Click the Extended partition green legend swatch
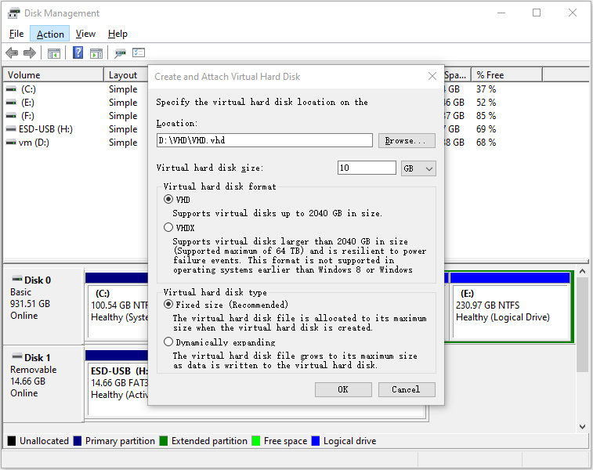This screenshot has height=470, width=593. coord(164,441)
